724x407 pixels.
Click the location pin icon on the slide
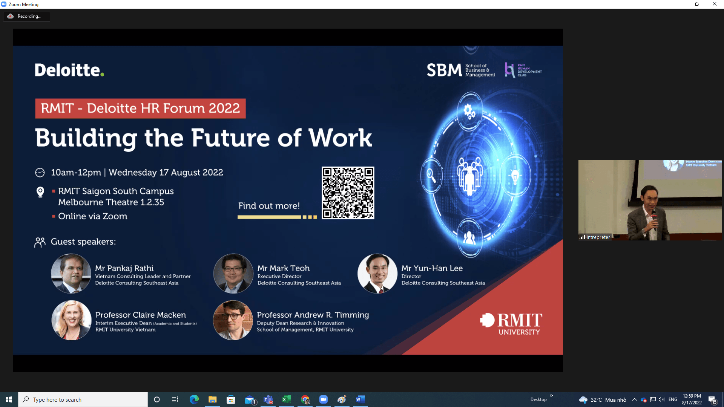pos(40,192)
